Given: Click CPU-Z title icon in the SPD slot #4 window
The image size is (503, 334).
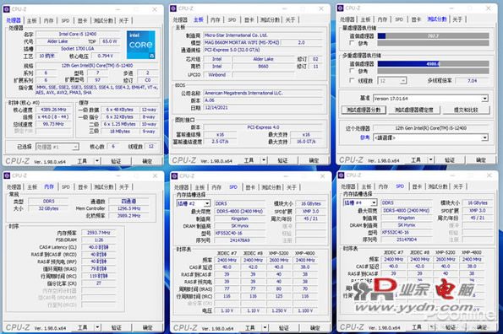Looking at the screenshot, I should click(342, 175).
